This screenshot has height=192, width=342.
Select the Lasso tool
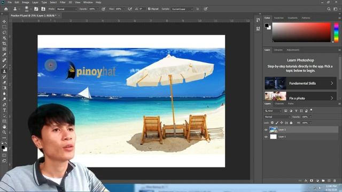[4, 33]
